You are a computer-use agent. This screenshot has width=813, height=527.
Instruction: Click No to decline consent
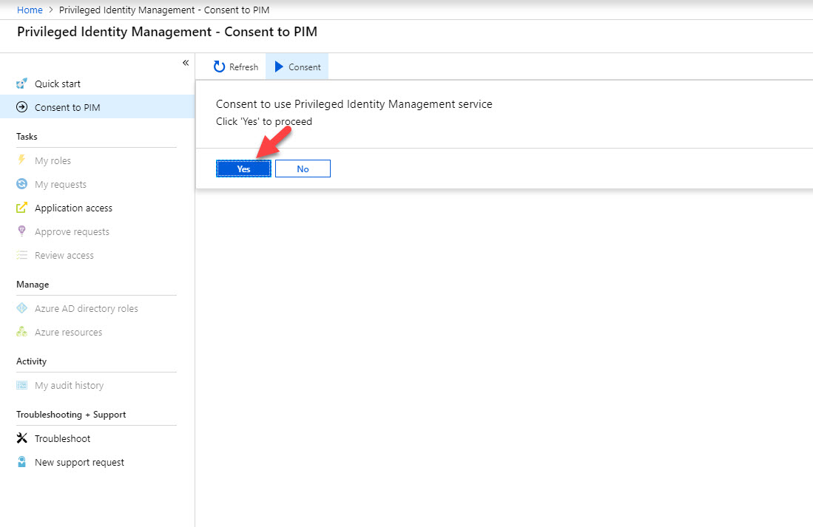click(303, 169)
